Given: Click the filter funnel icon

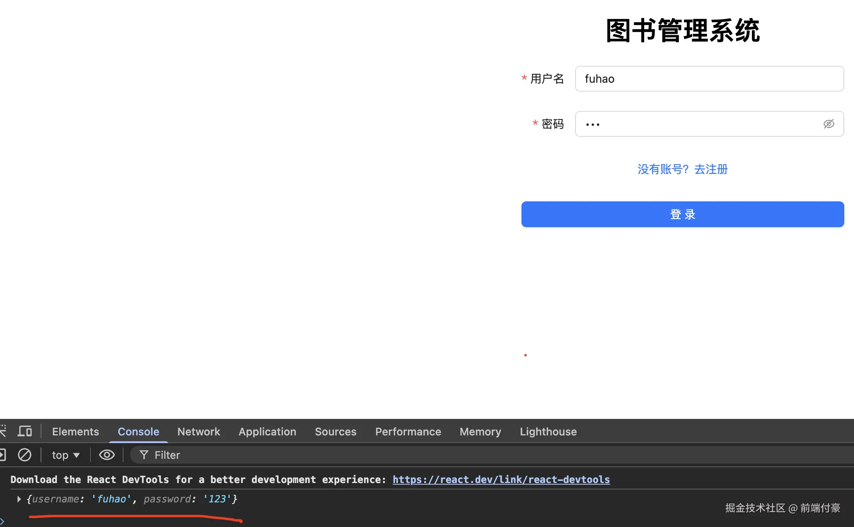Looking at the screenshot, I should (144, 455).
